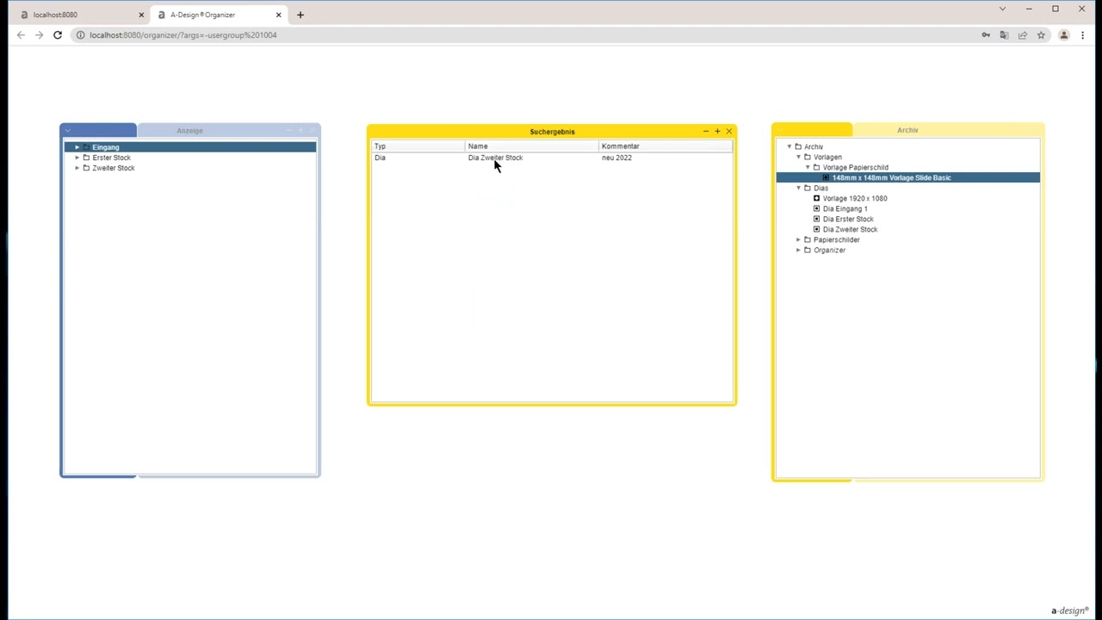Minimize the Suchergebnis panel
Image resolution: width=1102 pixels, height=620 pixels.
706,132
